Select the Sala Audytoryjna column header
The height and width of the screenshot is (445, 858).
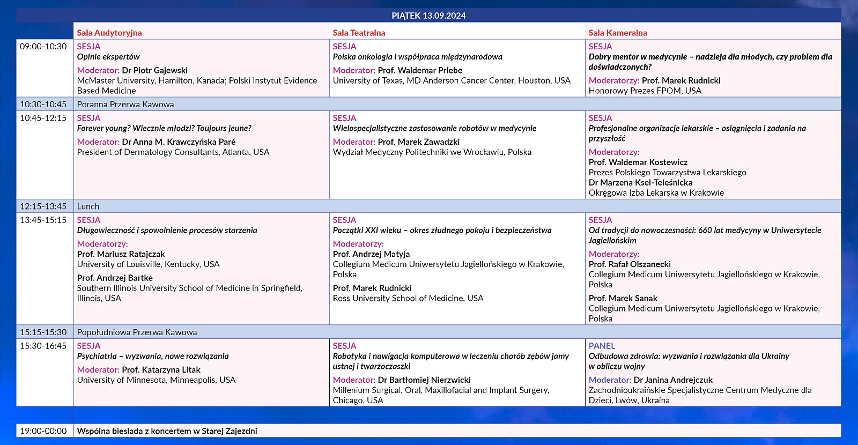(x=109, y=33)
